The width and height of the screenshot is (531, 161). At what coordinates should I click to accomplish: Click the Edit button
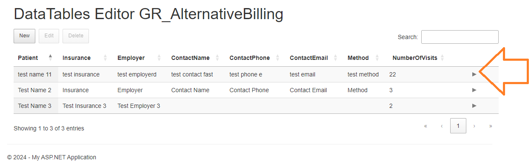(49, 36)
